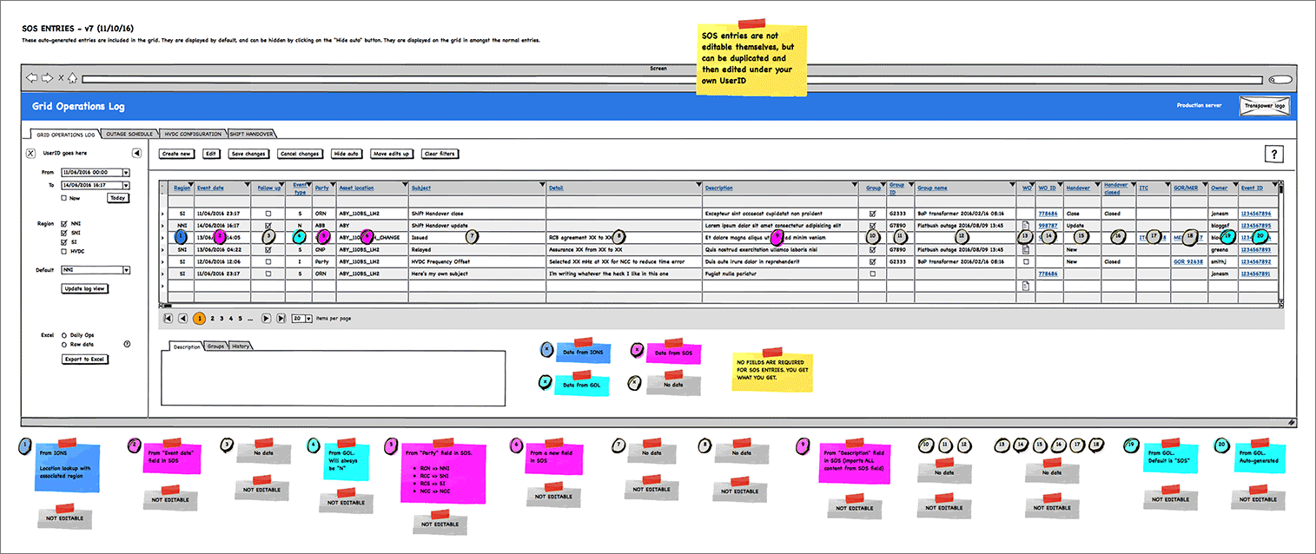Open the Shift Handover tab
The height and width of the screenshot is (554, 1316).
coord(251,134)
